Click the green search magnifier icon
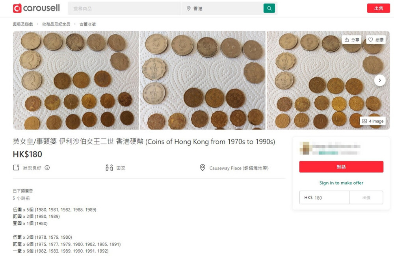 pos(269,8)
